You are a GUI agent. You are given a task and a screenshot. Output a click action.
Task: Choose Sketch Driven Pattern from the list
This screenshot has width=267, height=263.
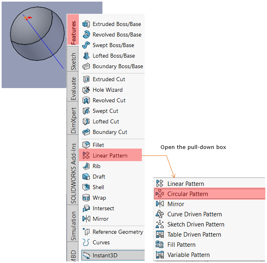(x=209, y=224)
